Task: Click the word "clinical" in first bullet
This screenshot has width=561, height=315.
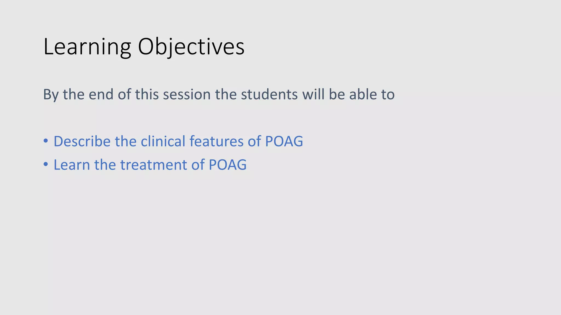Action: coord(163,141)
